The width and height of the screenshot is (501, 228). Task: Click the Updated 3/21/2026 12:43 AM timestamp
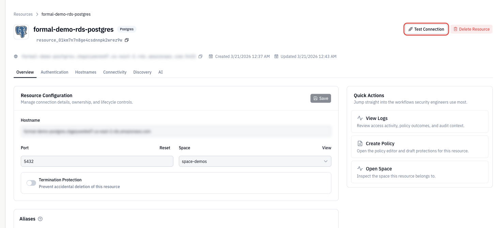[x=309, y=57]
